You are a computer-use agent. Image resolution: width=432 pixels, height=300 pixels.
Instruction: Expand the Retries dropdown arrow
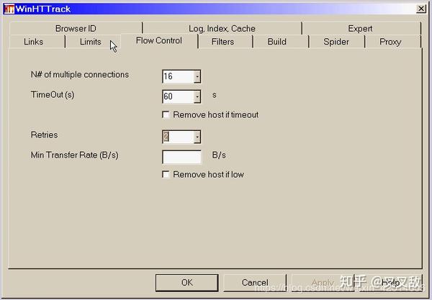tap(197, 137)
